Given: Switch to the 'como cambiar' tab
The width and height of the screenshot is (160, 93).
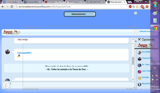Looking at the screenshot, I should pyautogui.click(x=12, y=2).
